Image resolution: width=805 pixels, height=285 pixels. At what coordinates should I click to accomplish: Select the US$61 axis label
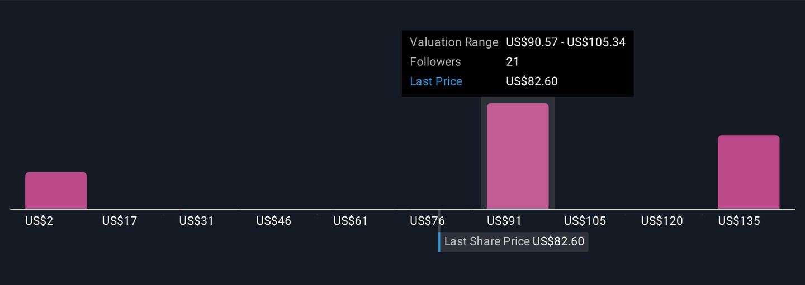[351, 221]
